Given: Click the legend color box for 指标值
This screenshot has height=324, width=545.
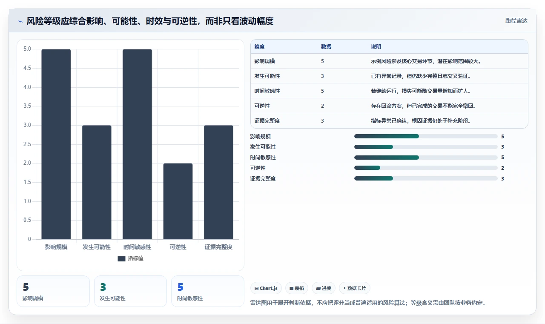Looking at the screenshot, I should click(x=121, y=258).
